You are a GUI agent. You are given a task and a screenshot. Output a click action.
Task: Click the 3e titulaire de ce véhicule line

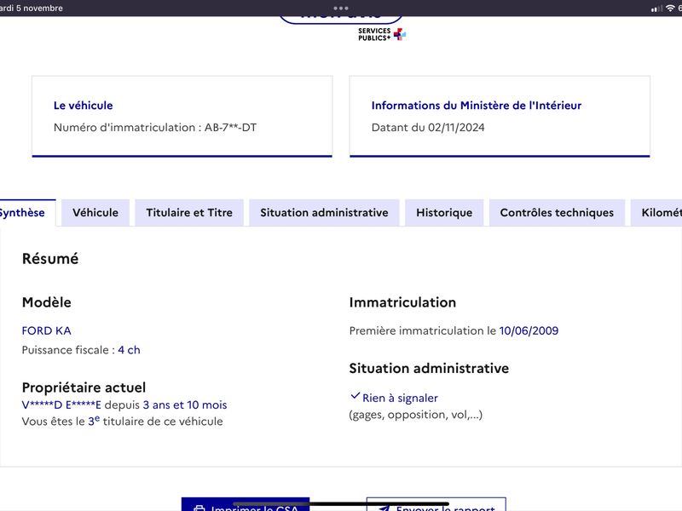[122, 421]
